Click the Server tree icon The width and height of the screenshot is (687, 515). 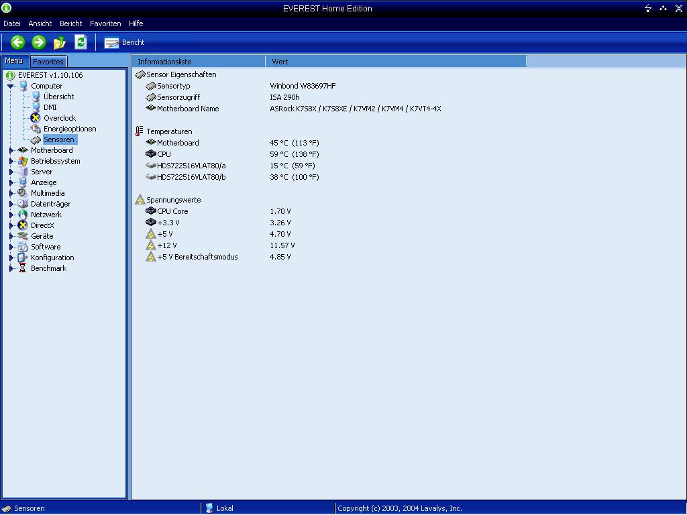(x=23, y=172)
